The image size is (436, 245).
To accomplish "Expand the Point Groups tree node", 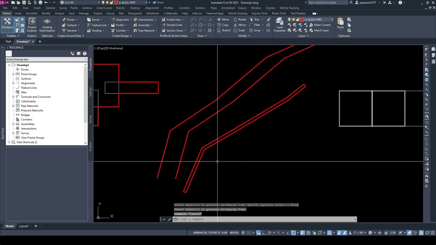I will (x=13, y=74).
